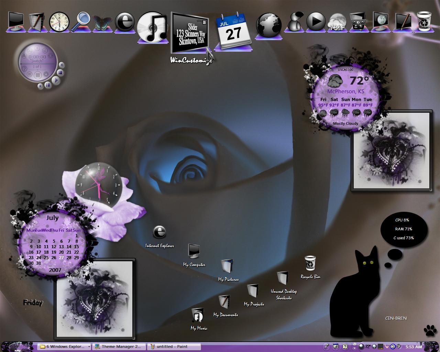
Task: Stop playback using the round stop button
Action: pos(60,72)
